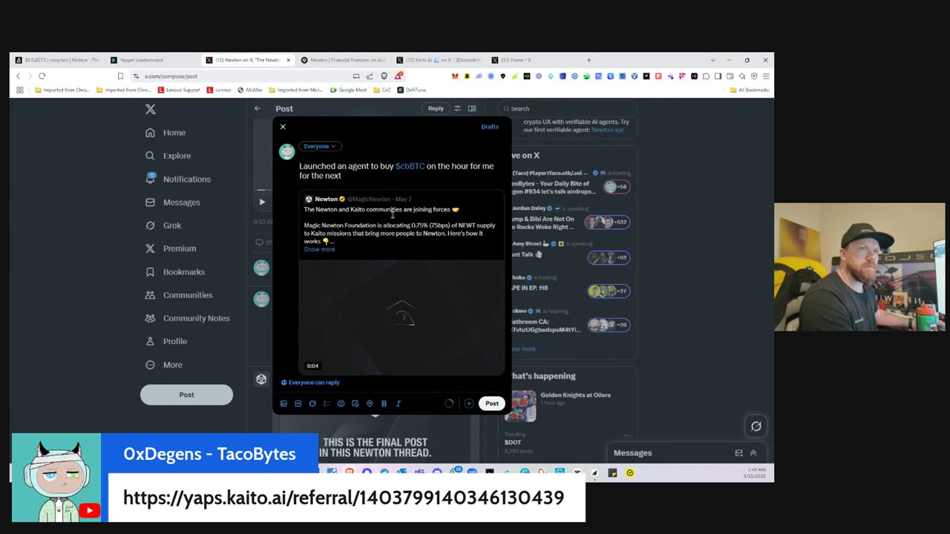The height and width of the screenshot is (534, 950).
Task: Open reader view icon beside Reply
Action: point(472,108)
